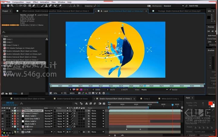218x137 pixels.
Task: Hide the Black Solid 1 layer
Action: point(2,124)
